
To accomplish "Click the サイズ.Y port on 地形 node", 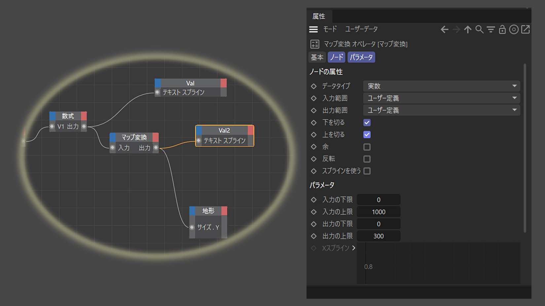I will pos(192,227).
